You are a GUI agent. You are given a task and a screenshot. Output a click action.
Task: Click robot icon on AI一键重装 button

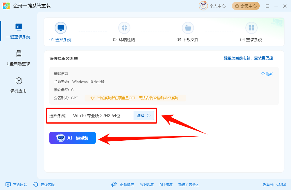tap(60, 138)
